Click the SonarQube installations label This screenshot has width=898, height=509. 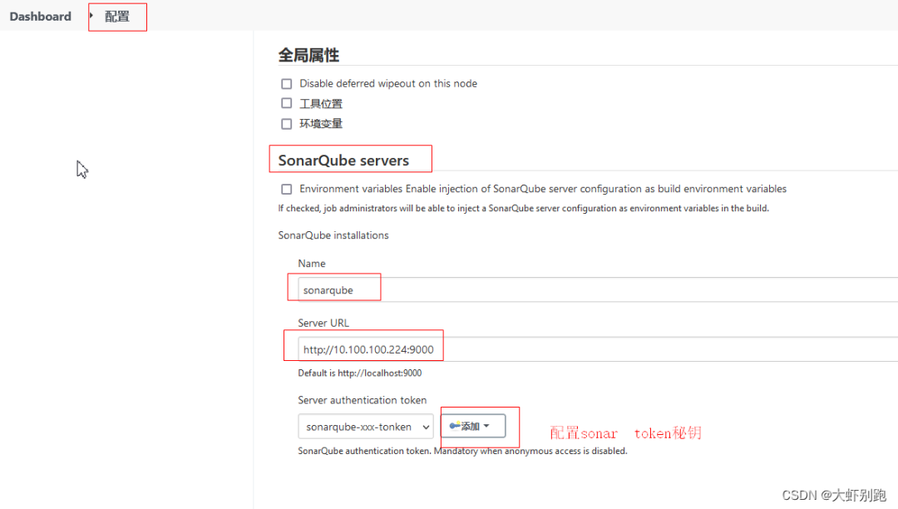pyautogui.click(x=333, y=235)
